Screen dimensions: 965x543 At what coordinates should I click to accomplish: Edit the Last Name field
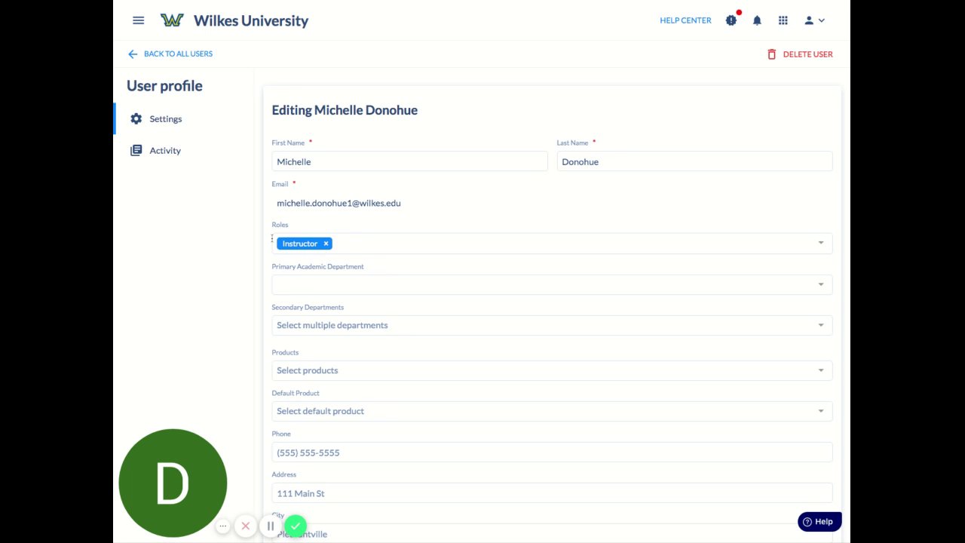694,161
